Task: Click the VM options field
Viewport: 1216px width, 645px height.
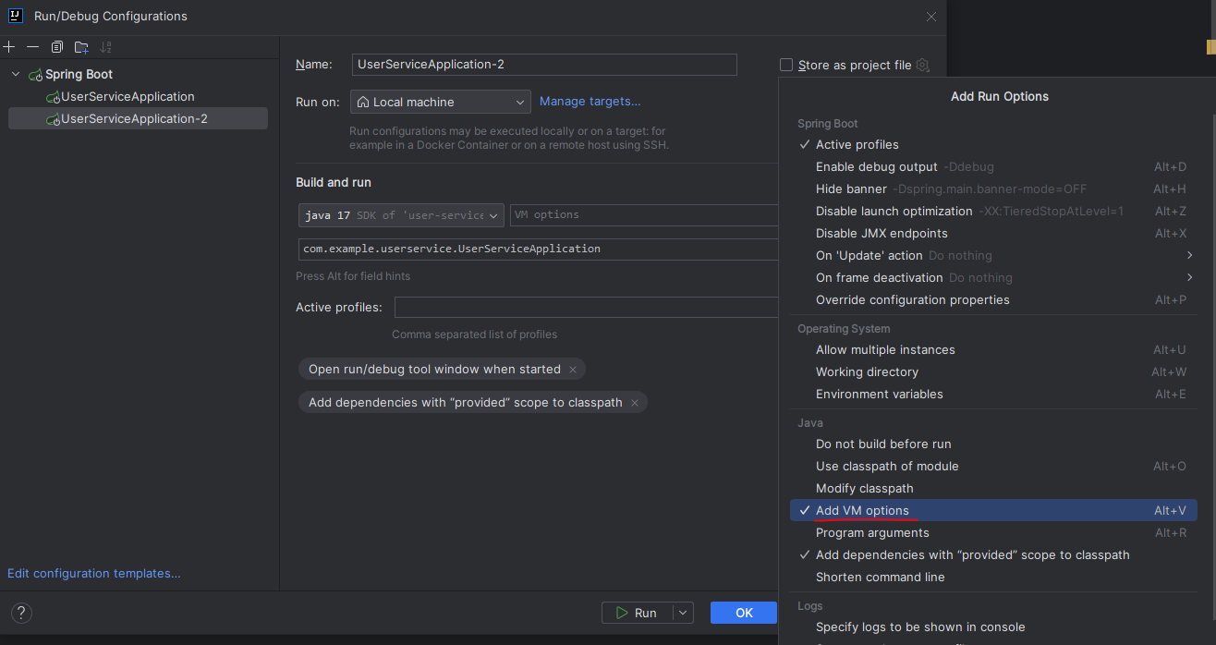Action: click(644, 214)
